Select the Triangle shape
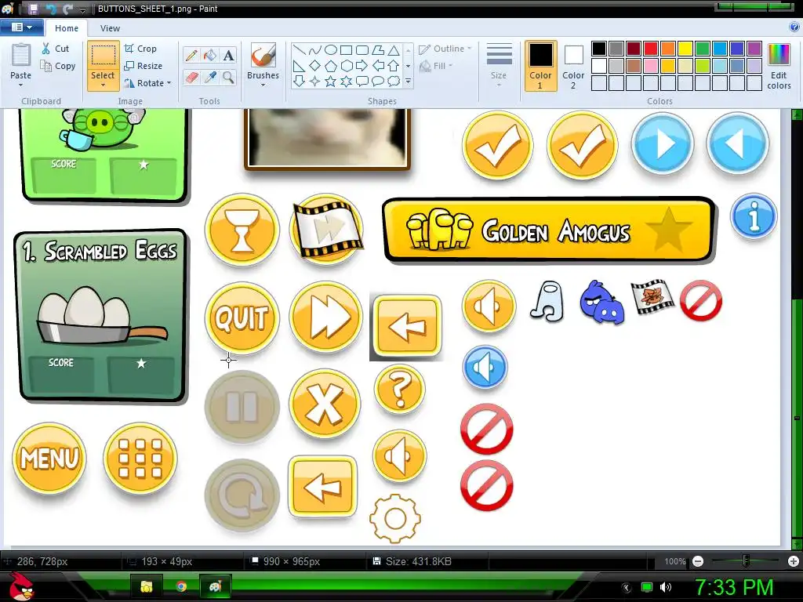The height and width of the screenshot is (602, 803). pos(394,49)
